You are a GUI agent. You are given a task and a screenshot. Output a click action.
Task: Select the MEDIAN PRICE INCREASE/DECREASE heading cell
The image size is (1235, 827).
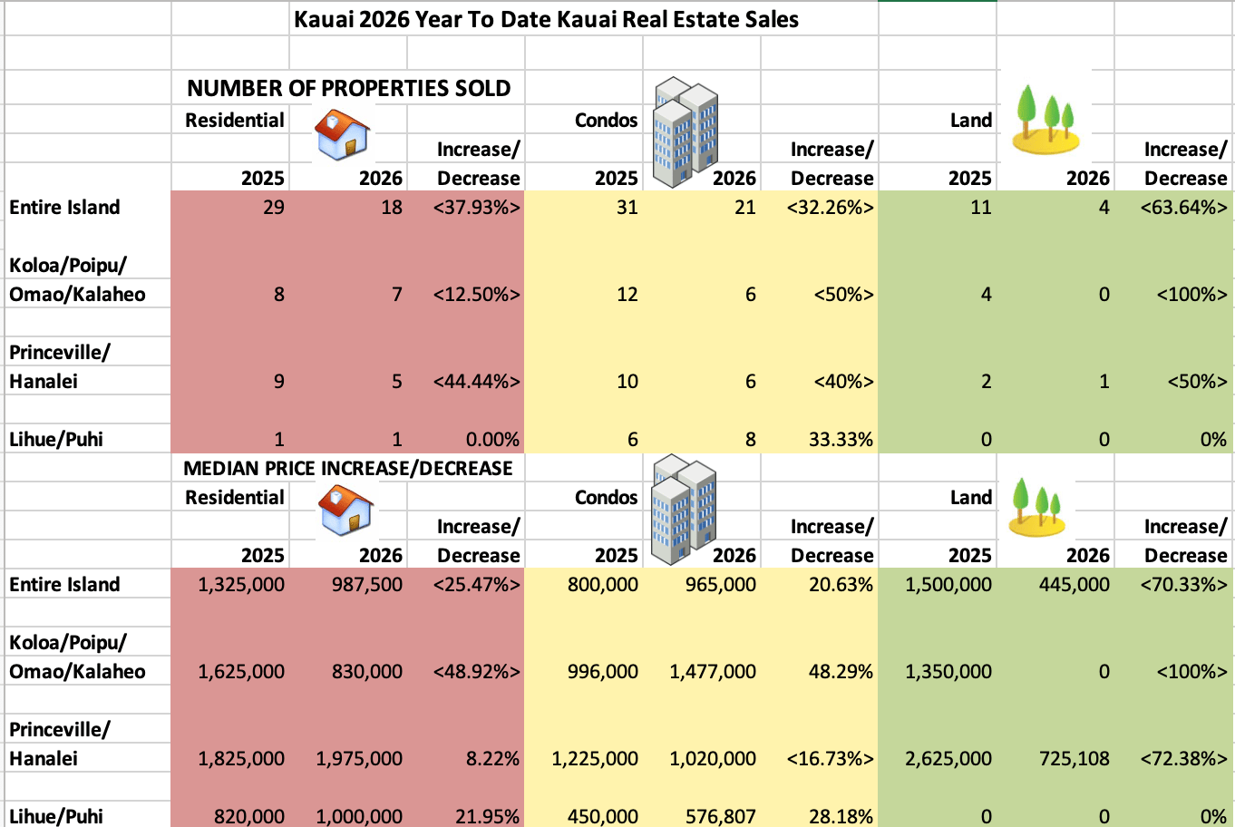tap(348, 468)
